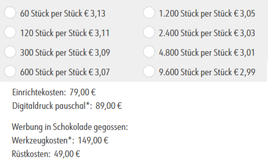Screen dimensions: 268x166
Task: Choose the 300 Stück quantity radio button
Action: tap(10, 52)
